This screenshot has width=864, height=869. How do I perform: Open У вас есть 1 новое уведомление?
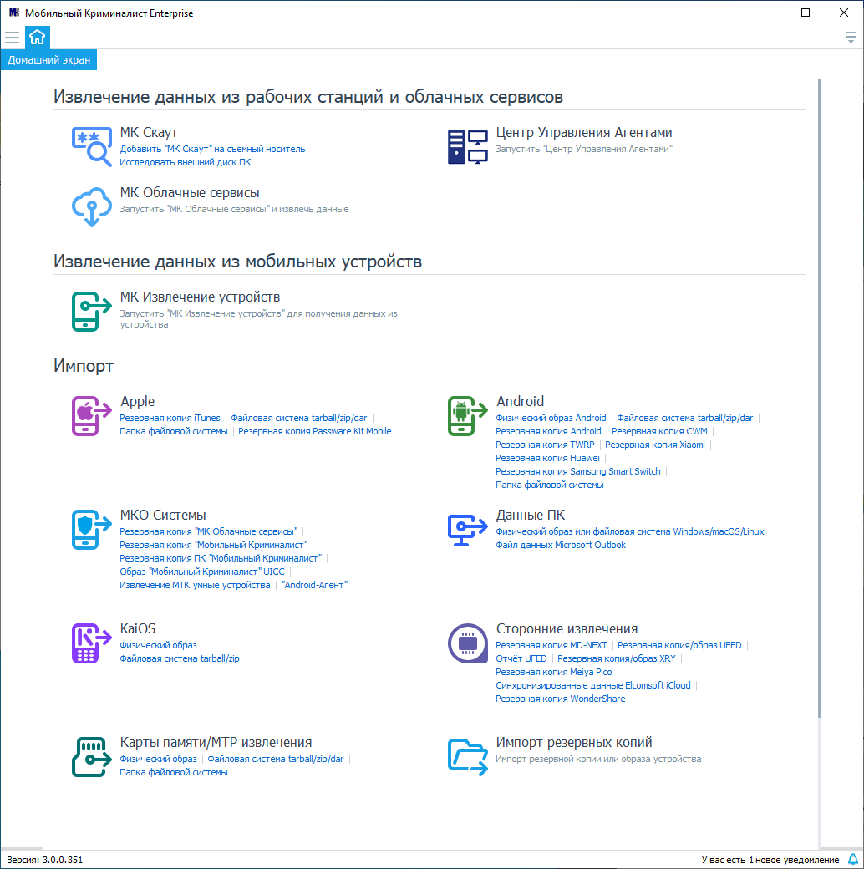click(x=770, y=860)
